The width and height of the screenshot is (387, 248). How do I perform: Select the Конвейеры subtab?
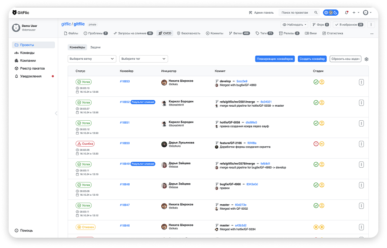pos(77,47)
